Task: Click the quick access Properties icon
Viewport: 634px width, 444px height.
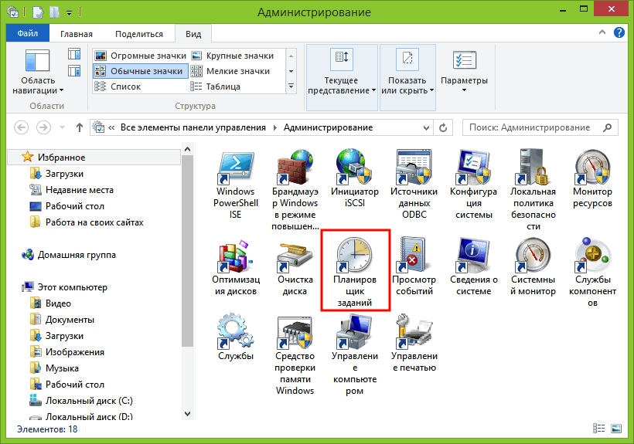Action: pos(38,12)
